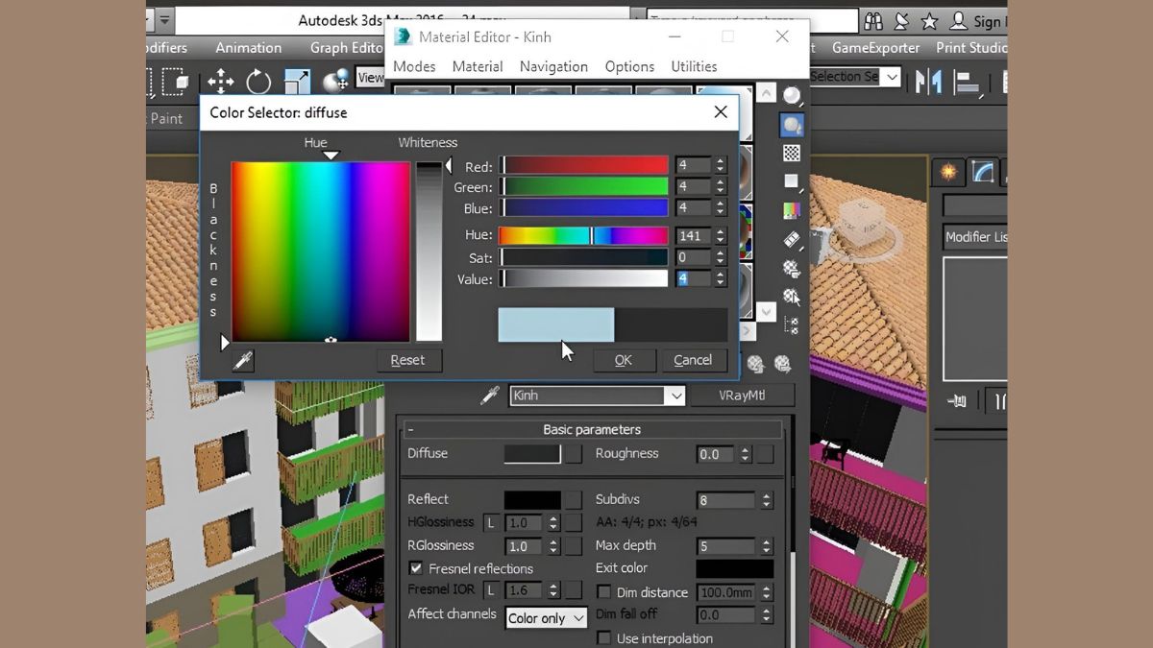
Task: Click the Select by Material icon
Action: [x=792, y=298]
